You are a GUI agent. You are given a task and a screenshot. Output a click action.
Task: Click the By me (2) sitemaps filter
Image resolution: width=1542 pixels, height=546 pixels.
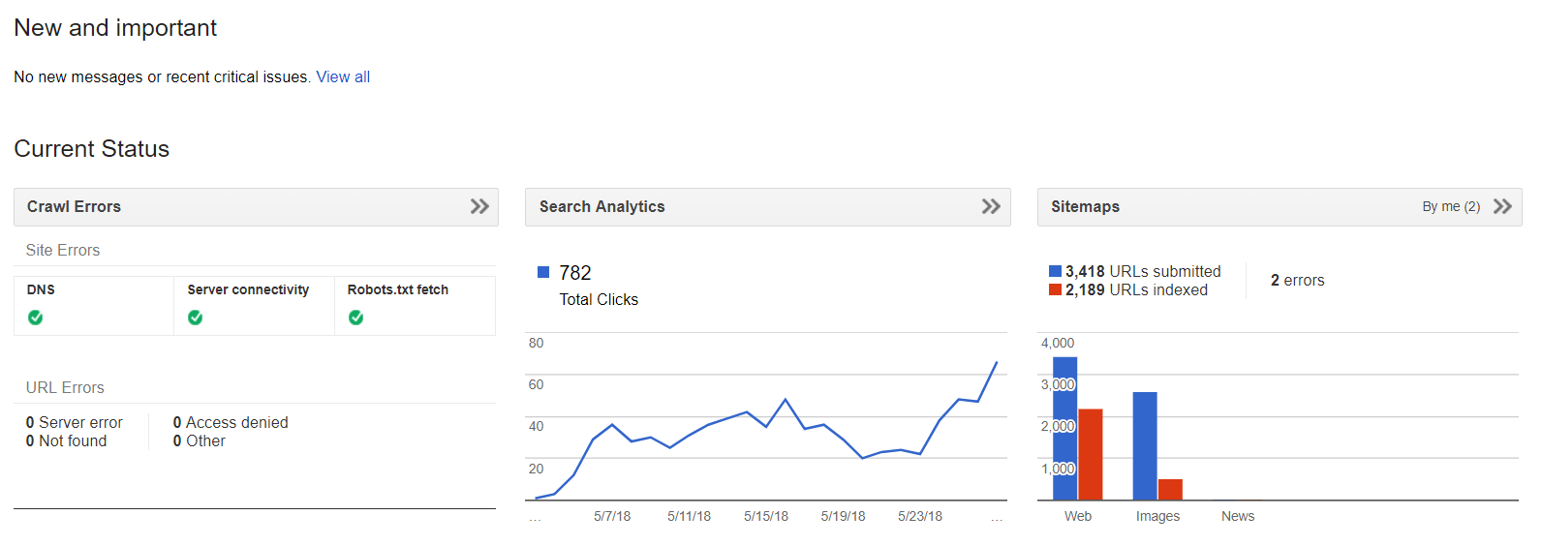[x=1450, y=207]
